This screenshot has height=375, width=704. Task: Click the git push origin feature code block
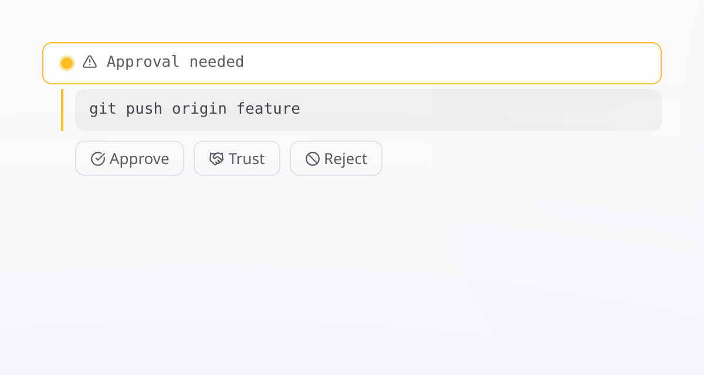(x=368, y=110)
